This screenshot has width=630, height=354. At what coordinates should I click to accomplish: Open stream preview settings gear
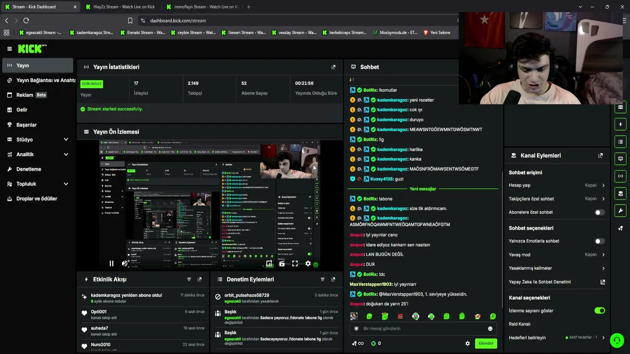308,264
